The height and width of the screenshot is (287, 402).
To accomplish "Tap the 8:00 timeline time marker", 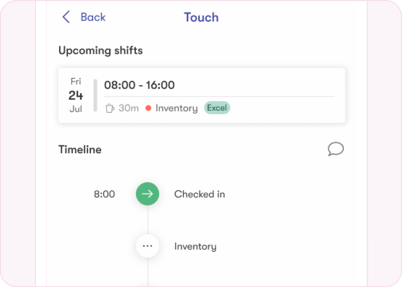I will [104, 194].
